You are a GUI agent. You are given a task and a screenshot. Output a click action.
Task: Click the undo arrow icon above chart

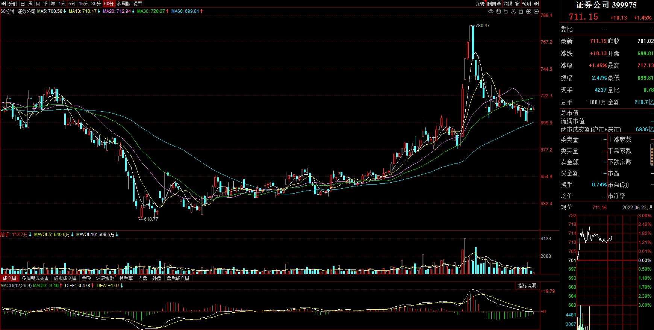pos(506,11)
